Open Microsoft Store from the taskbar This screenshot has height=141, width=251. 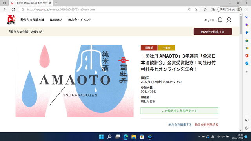click(x=142, y=137)
